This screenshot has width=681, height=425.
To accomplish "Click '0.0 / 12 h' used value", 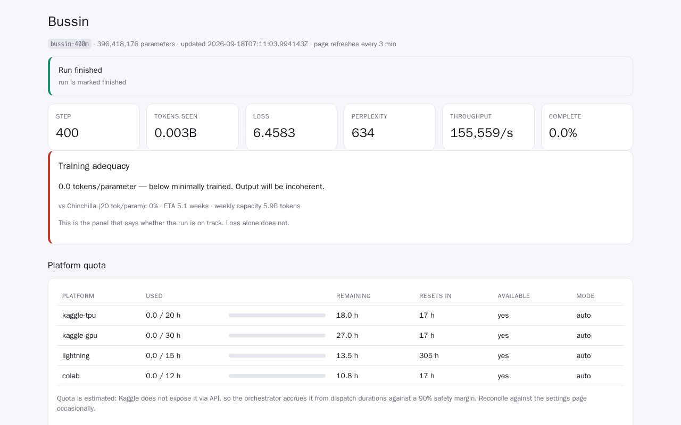I will click(x=163, y=376).
